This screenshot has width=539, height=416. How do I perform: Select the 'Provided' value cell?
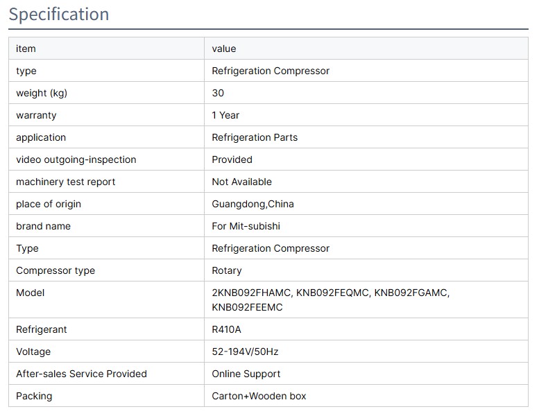[x=232, y=159]
